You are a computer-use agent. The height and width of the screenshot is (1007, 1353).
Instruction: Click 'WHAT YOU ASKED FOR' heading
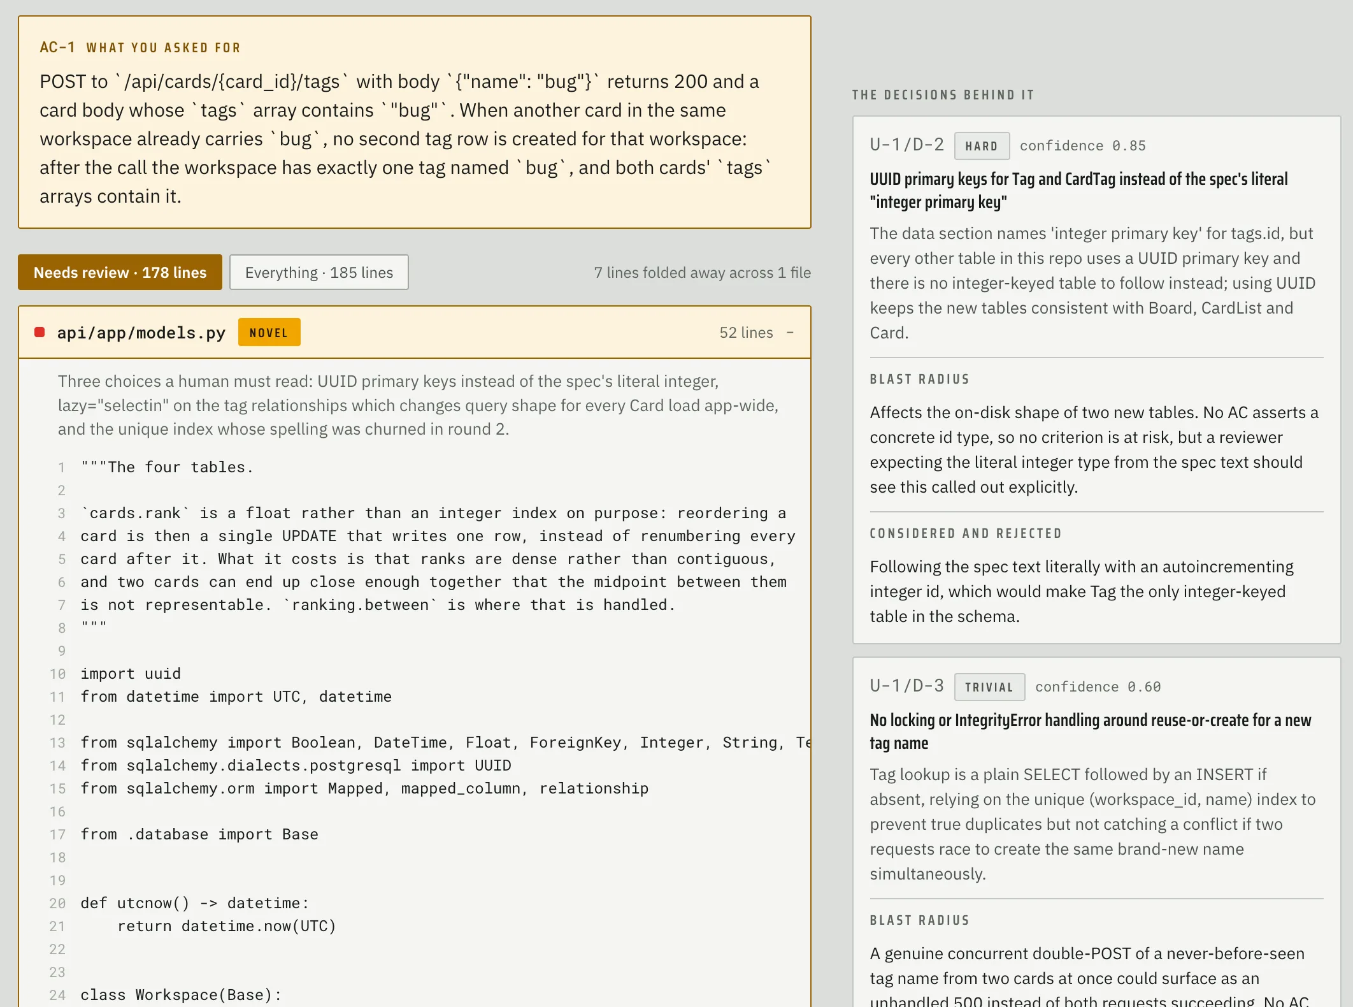(x=164, y=48)
